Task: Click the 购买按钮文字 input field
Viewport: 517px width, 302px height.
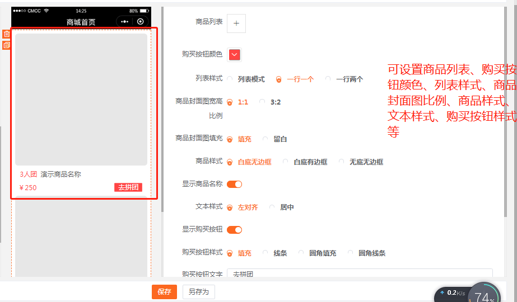Action: (x=360, y=273)
